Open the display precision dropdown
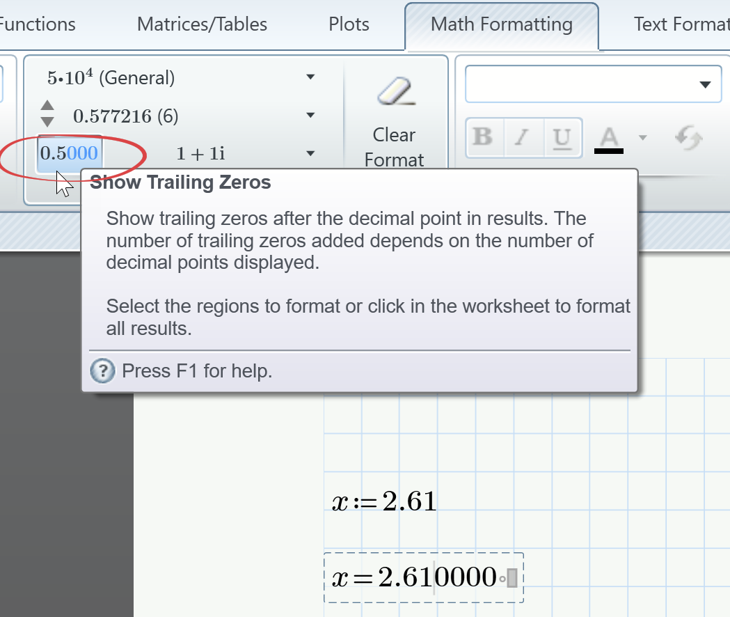The height and width of the screenshot is (617, 730). click(310, 115)
